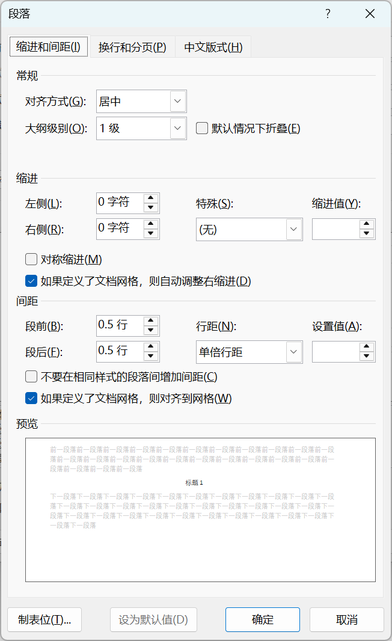Open the 行距 line spacing dropdown
Viewport: 392px width, 641px height.
click(x=293, y=352)
